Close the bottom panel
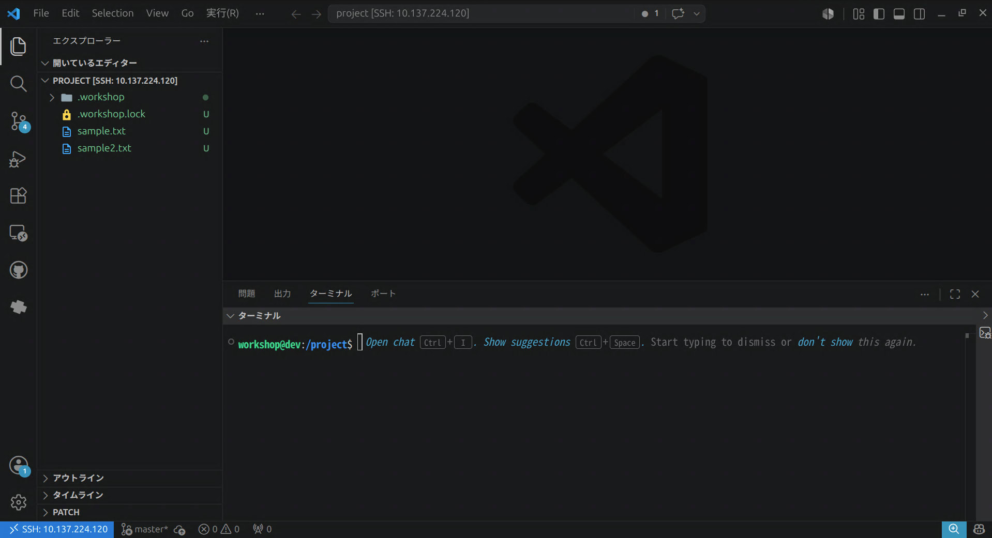 (x=975, y=294)
